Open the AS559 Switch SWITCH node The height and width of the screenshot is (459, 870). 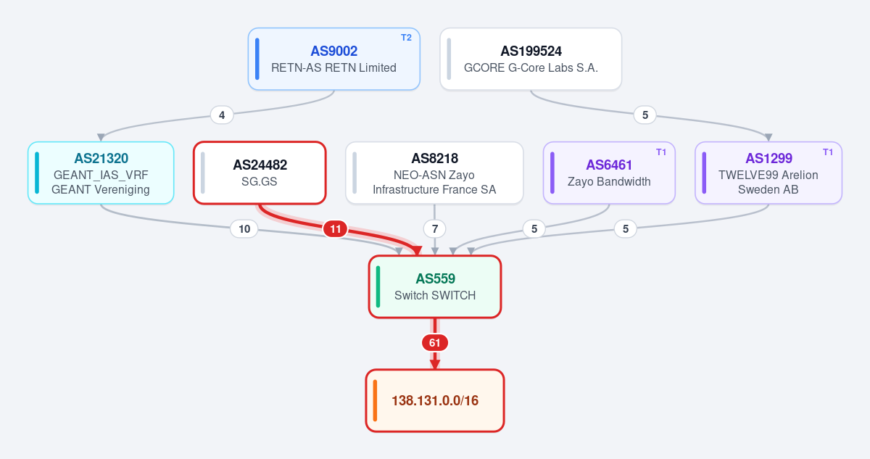[x=435, y=286]
